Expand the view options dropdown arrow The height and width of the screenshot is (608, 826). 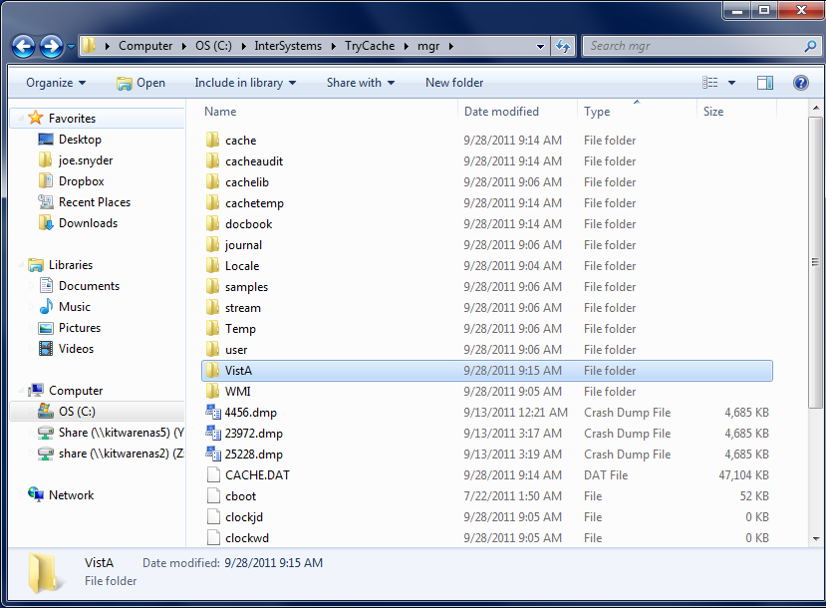[x=732, y=83]
